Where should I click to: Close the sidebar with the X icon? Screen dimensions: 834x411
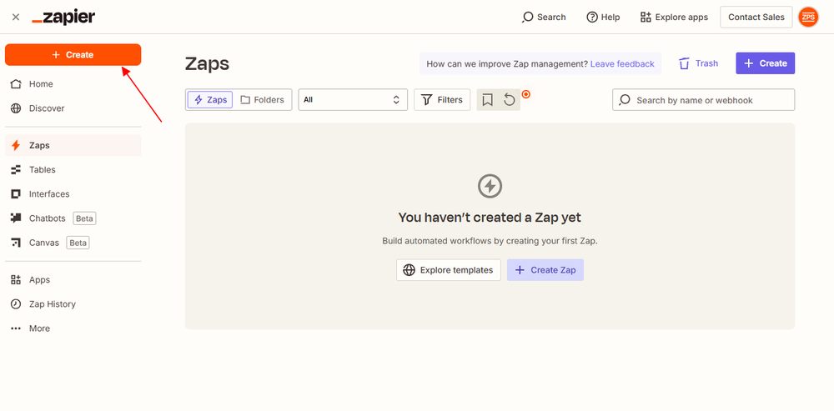[x=16, y=17]
